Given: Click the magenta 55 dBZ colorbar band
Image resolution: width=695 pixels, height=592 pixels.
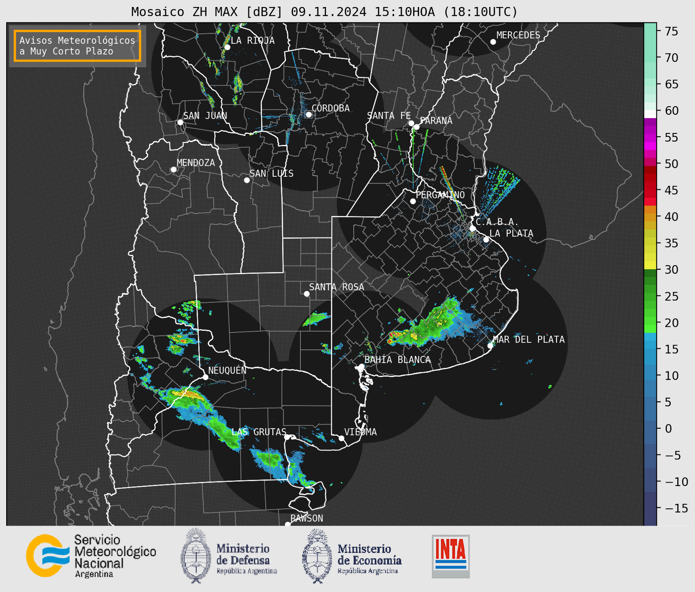Looking at the screenshot, I should (x=650, y=137).
